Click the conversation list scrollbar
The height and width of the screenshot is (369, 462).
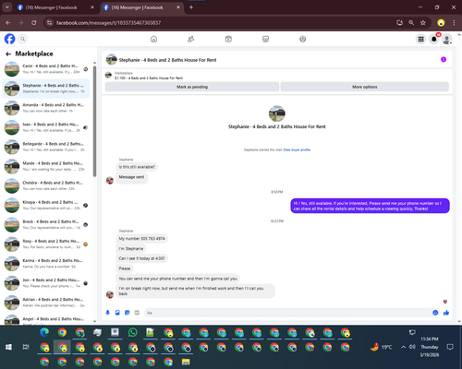94,122
